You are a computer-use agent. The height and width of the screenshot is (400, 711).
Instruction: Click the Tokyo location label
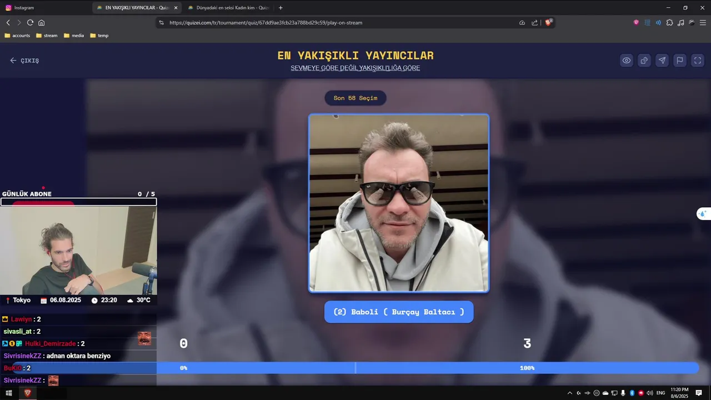click(x=22, y=300)
